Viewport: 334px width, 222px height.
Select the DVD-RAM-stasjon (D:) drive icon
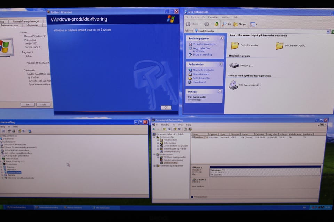233,85
